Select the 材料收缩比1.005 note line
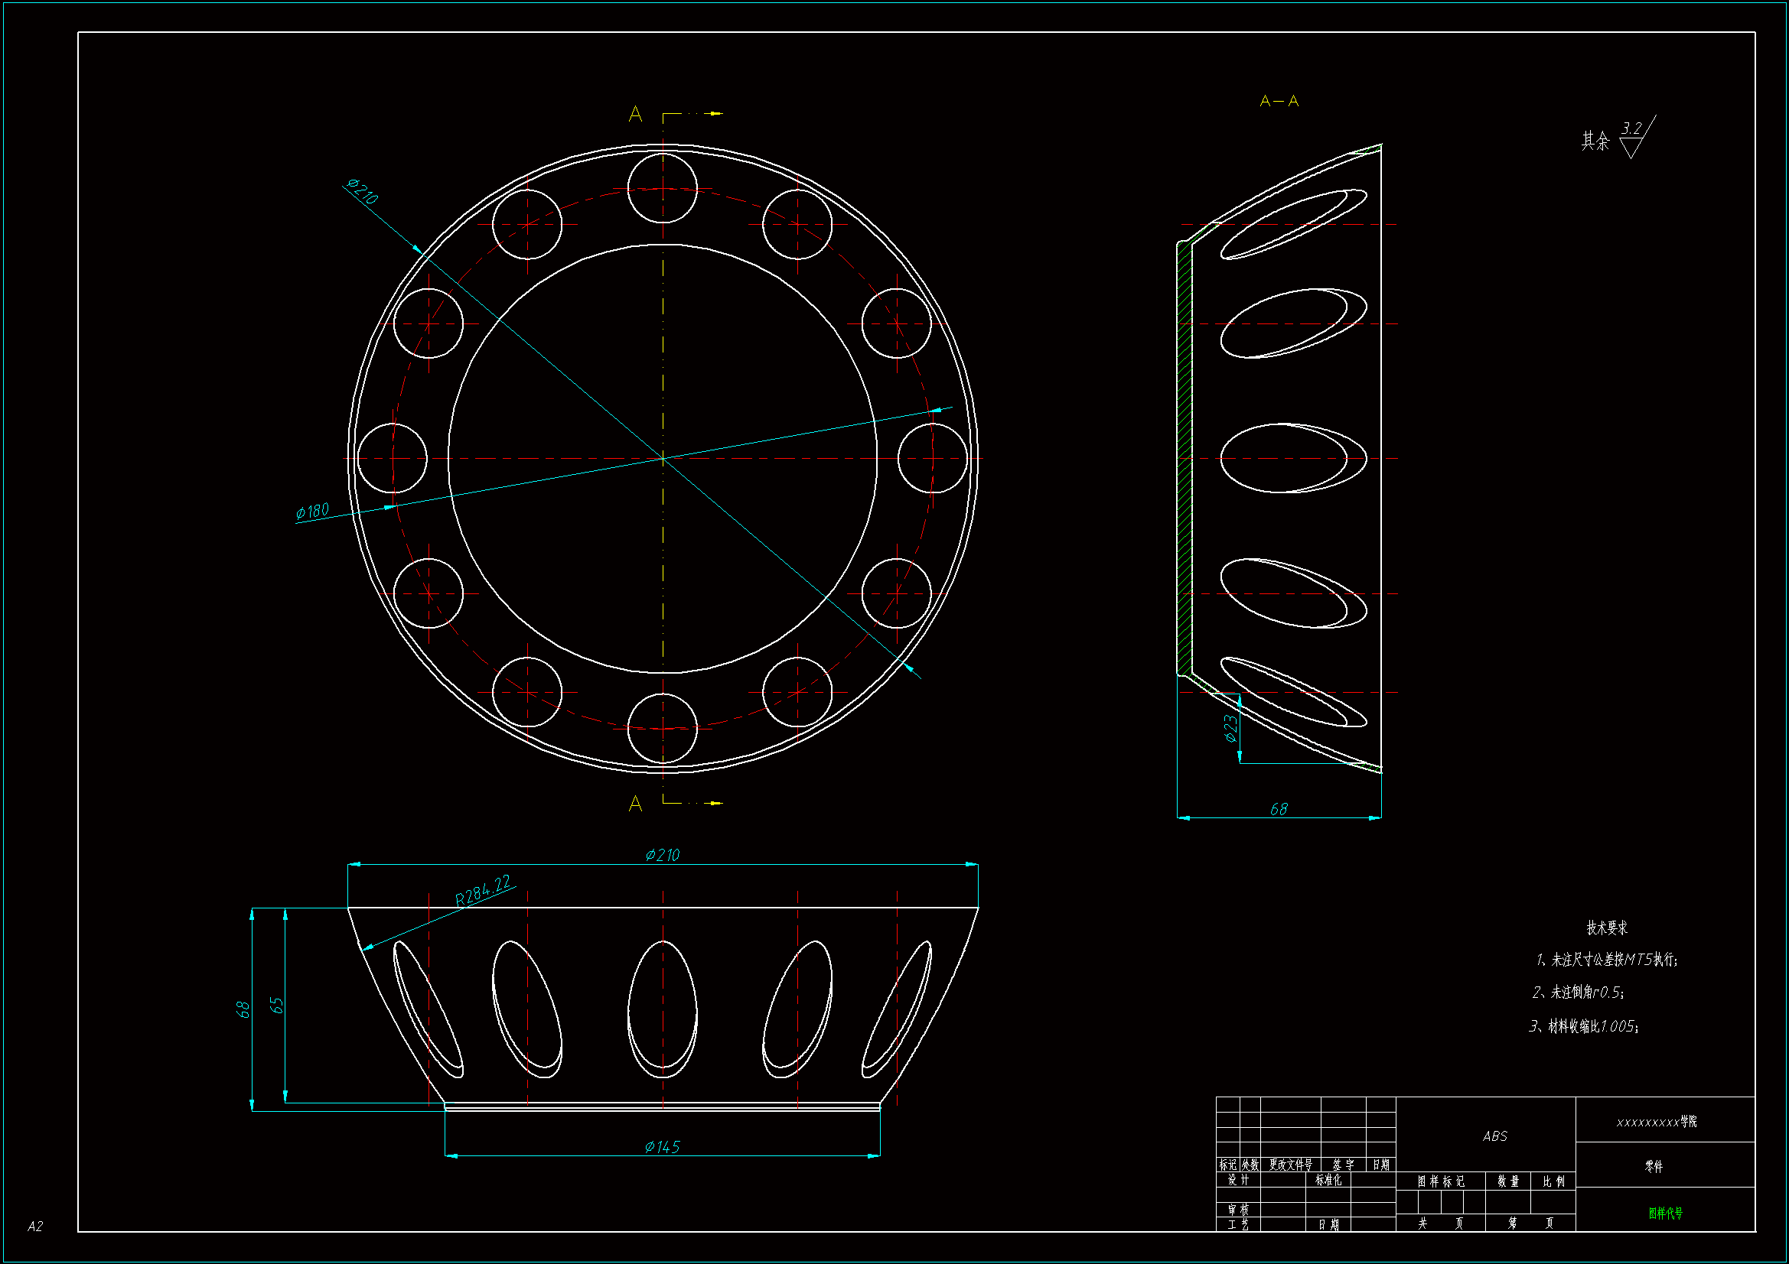The image size is (1789, 1264). tap(1584, 1026)
